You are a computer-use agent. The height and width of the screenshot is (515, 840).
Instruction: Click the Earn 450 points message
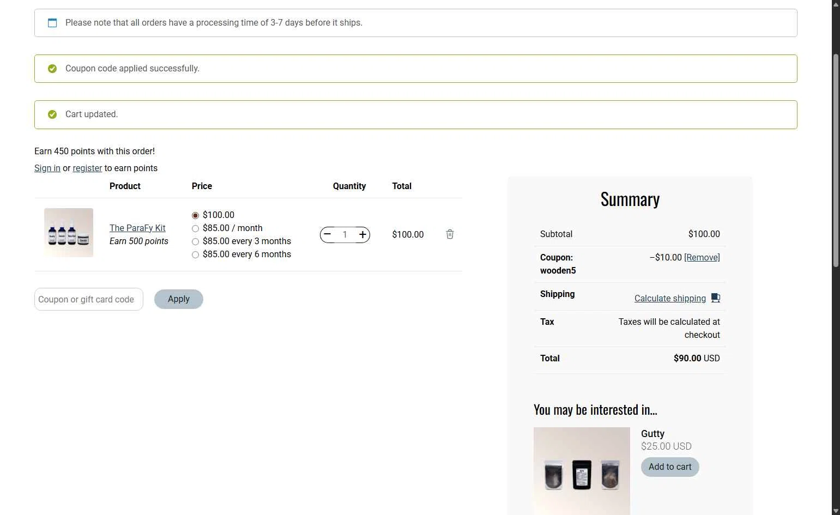[94, 151]
